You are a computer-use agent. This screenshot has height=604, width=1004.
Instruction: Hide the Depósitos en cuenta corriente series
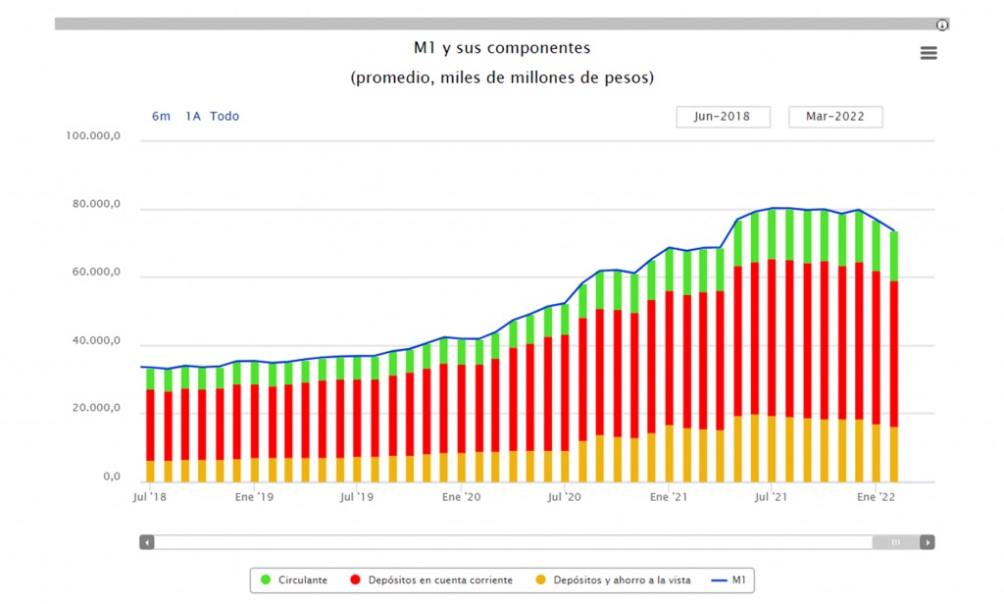click(x=440, y=580)
